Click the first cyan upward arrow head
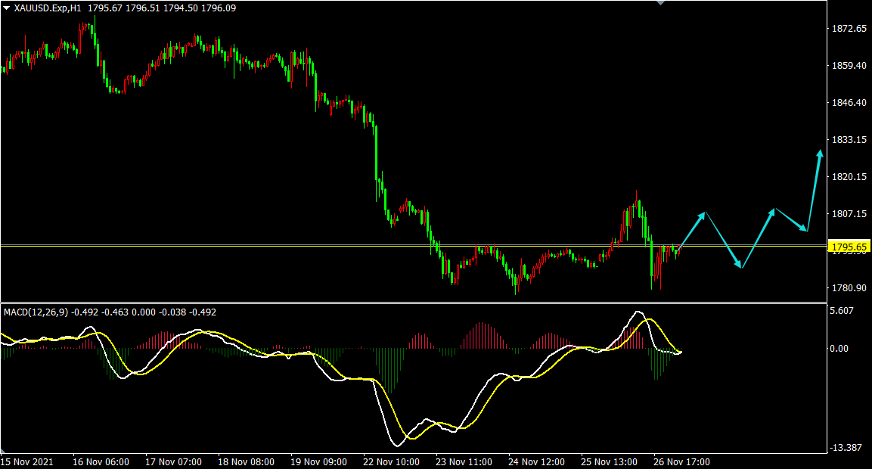 click(704, 214)
